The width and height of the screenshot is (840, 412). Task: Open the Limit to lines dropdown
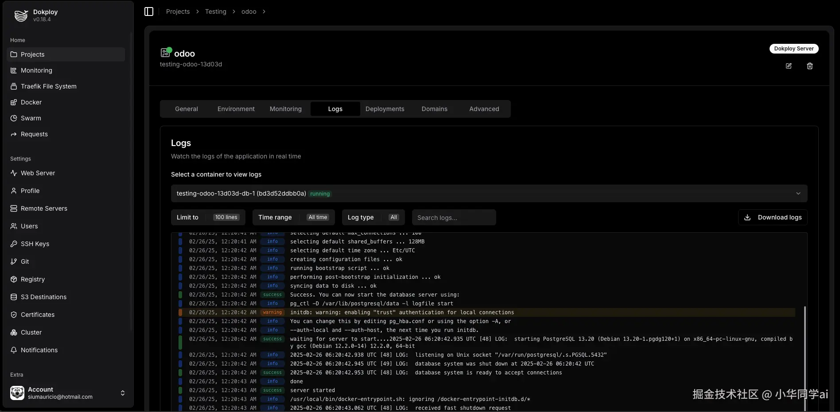point(208,217)
